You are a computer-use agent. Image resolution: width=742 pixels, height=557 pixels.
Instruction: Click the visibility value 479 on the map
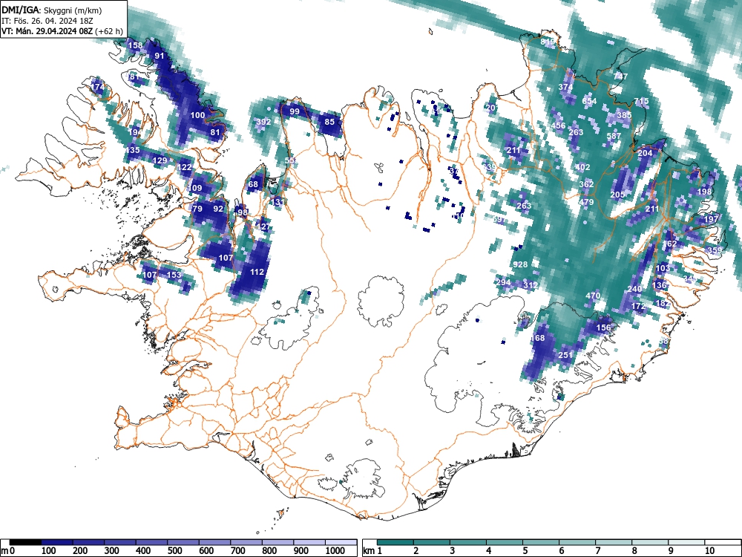pos(586,202)
